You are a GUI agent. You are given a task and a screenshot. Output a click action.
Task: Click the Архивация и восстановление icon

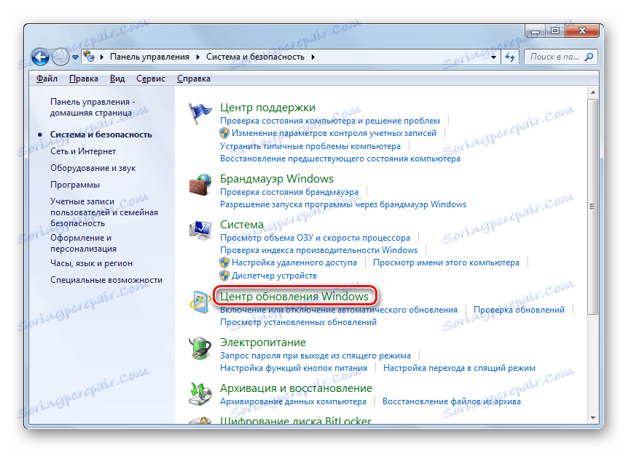pos(200,394)
